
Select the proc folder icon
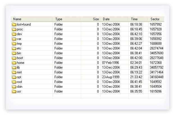click(14, 29)
